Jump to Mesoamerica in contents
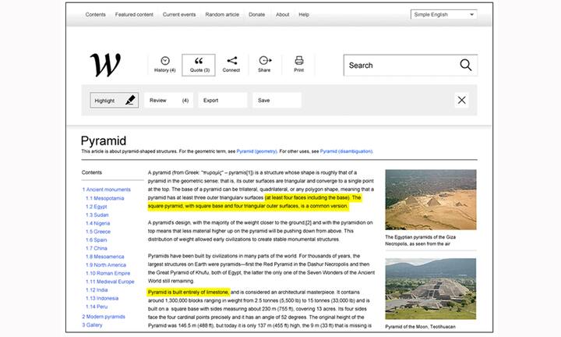Screen dimensions: 561x337 (x=104, y=256)
